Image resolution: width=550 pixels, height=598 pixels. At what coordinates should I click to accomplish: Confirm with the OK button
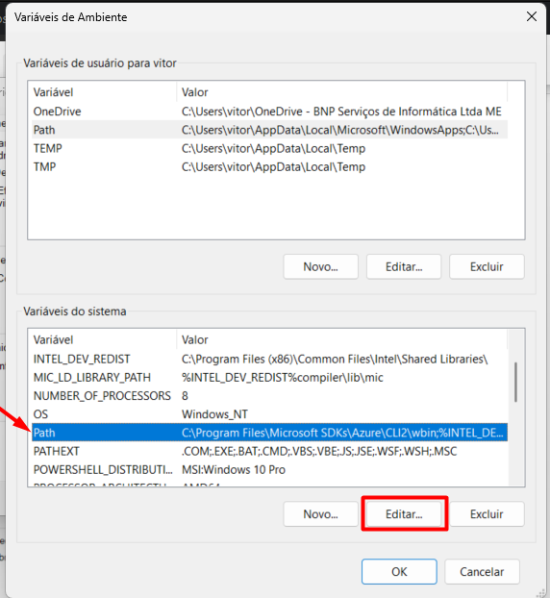(x=399, y=572)
